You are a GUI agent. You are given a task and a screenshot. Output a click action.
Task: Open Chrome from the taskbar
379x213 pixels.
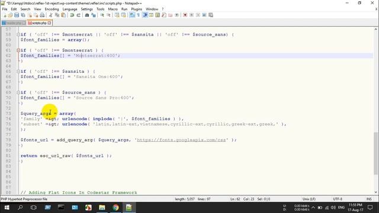pos(115,208)
